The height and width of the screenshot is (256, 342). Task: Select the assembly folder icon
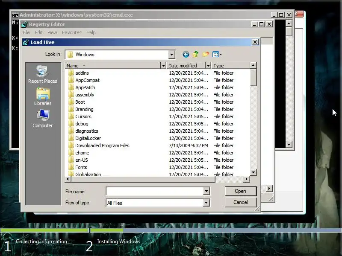(x=71, y=94)
